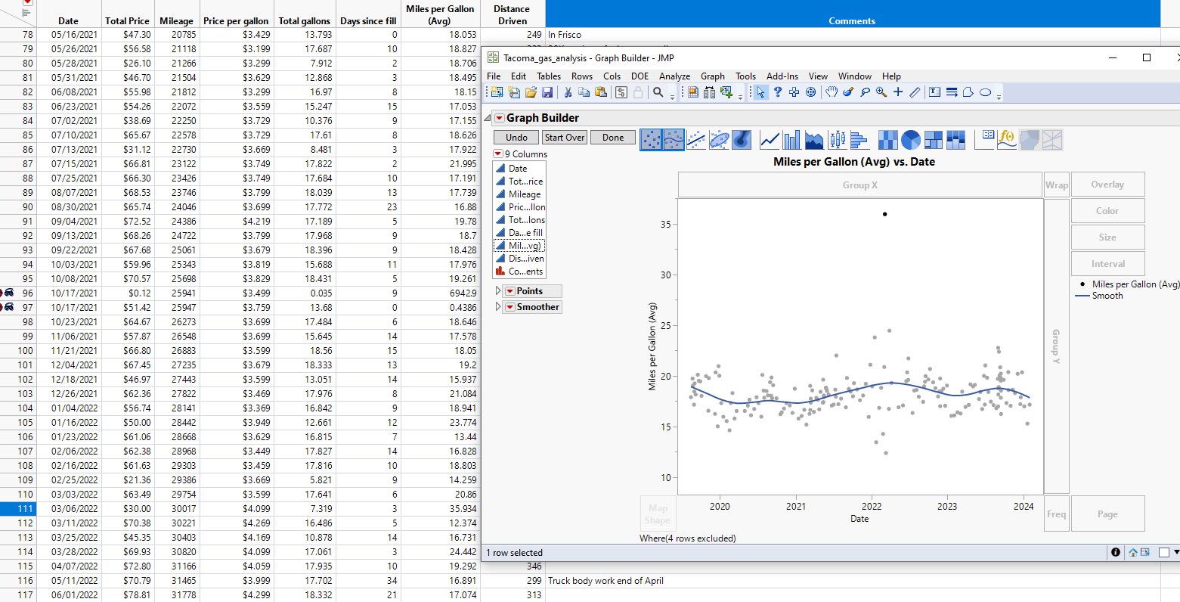Open the Points red triangle menu

[509, 291]
